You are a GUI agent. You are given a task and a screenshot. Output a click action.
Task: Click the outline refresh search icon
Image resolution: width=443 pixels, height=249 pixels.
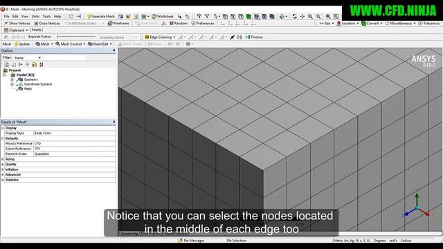click(x=6, y=64)
